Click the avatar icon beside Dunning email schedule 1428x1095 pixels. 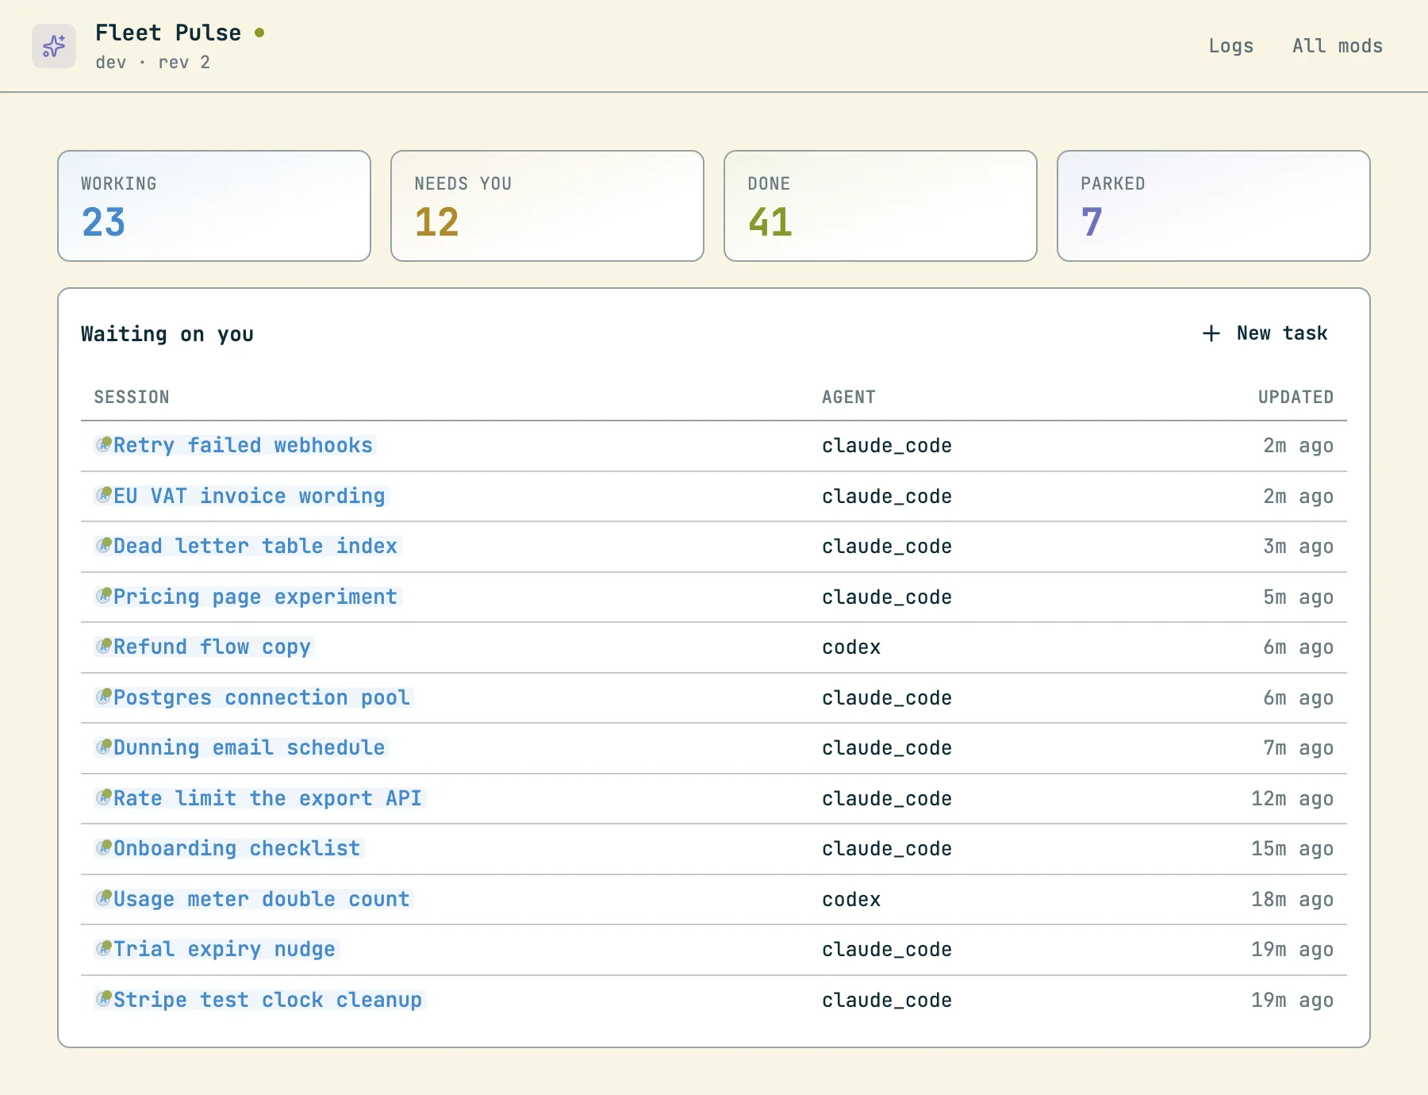pyautogui.click(x=104, y=747)
